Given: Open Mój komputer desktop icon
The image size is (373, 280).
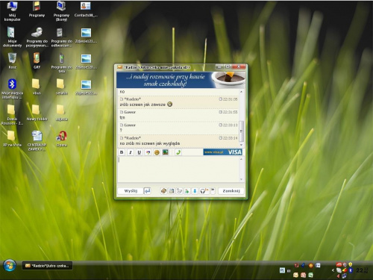Looking at the screenshot, I should tap(12, 11).
